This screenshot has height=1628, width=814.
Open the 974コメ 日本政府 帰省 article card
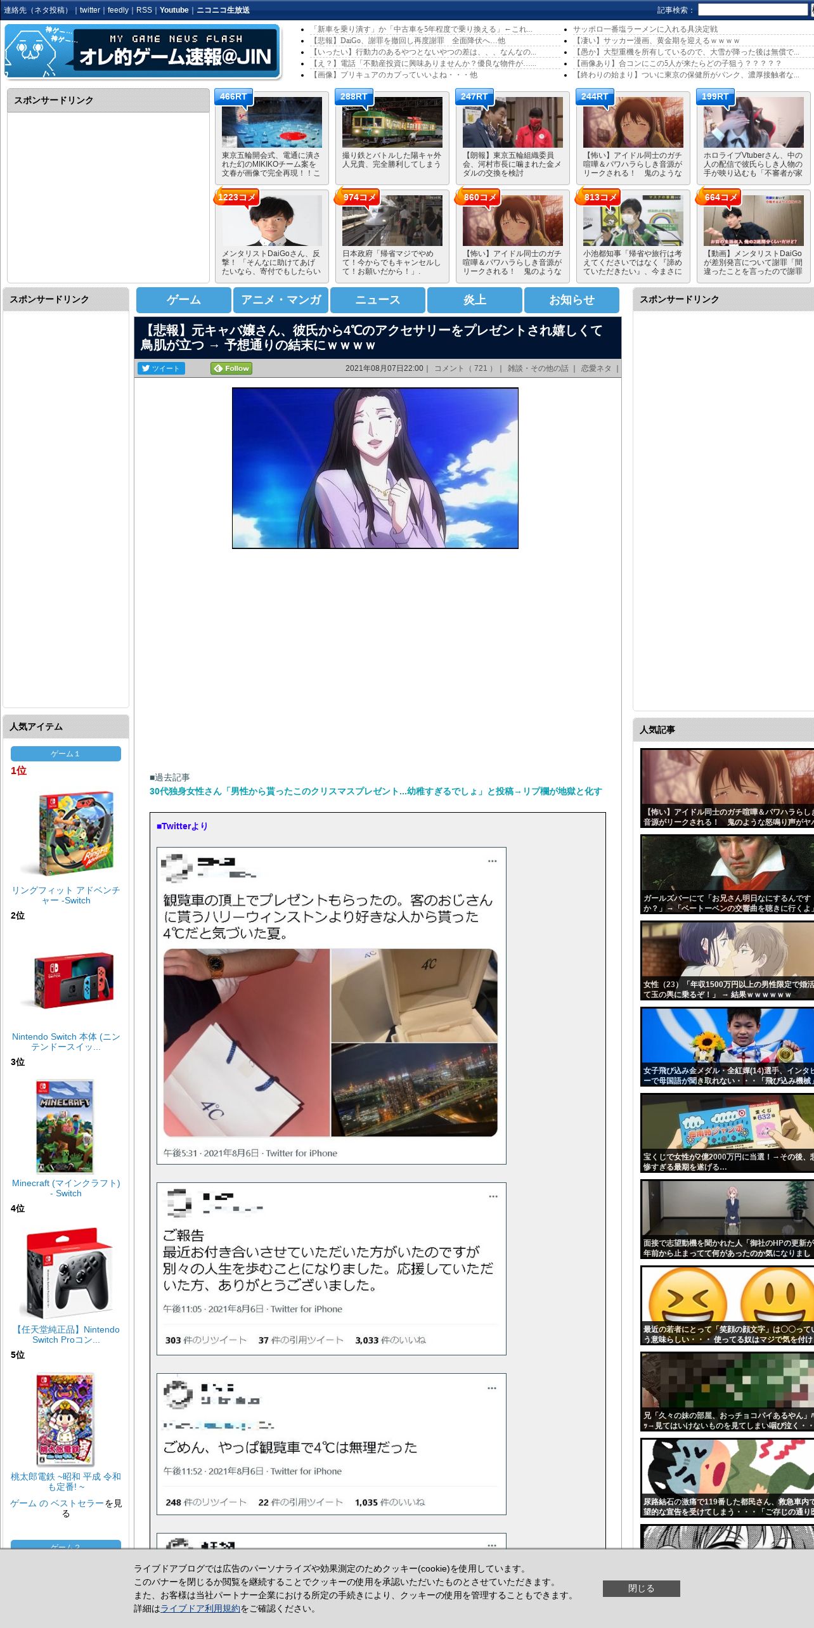point(392,236)
